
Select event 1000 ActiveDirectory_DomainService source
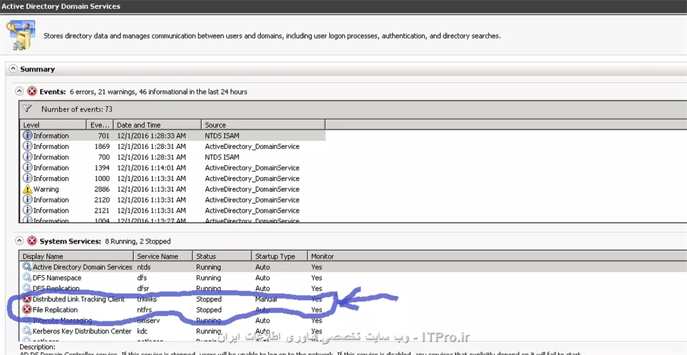252,179
